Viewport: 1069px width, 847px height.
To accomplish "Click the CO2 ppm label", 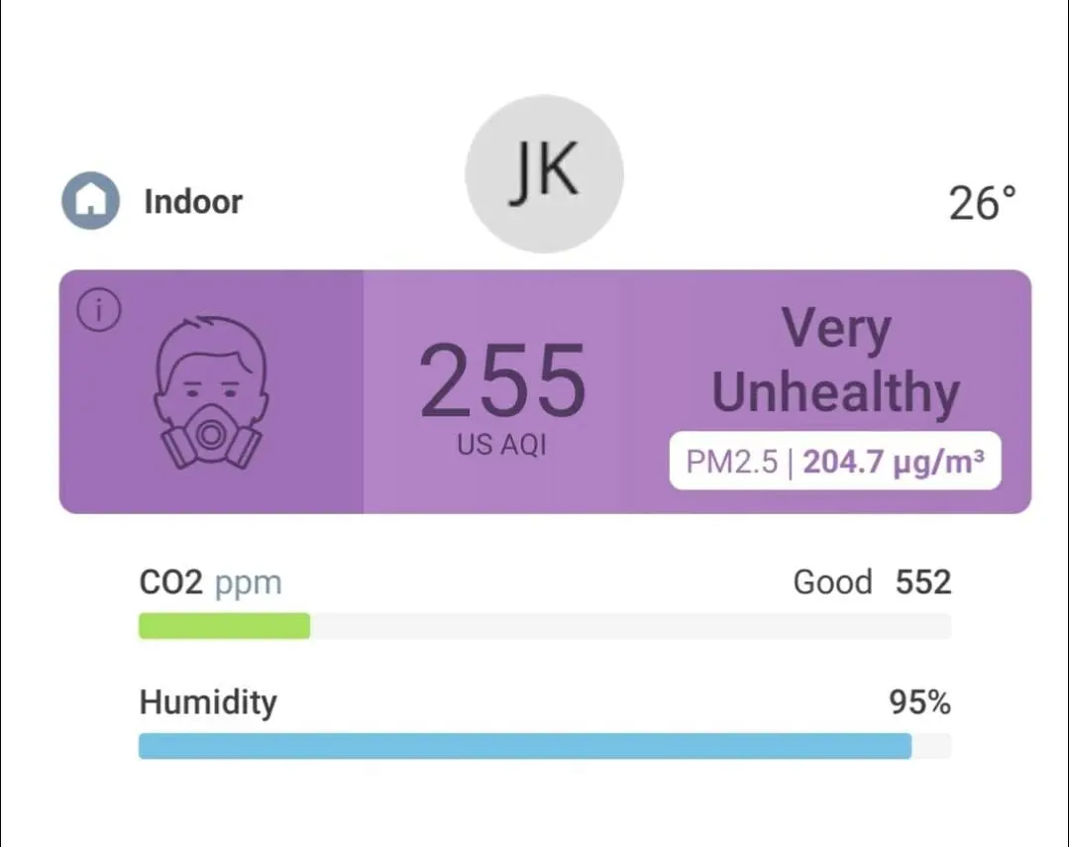I will (x=211, y=582).
